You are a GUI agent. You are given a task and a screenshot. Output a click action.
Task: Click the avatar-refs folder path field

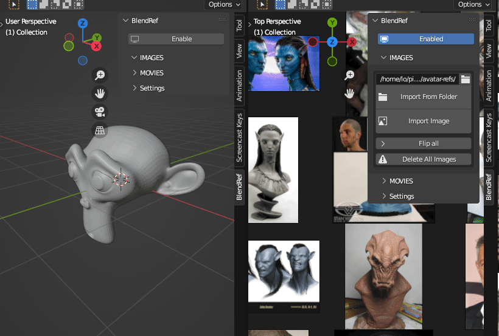417,79
